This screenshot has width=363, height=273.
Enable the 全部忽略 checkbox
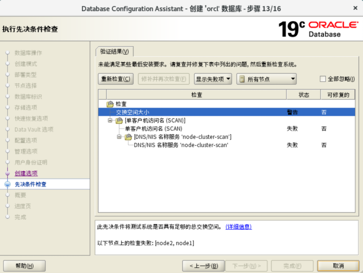click(x=323, y=79)
